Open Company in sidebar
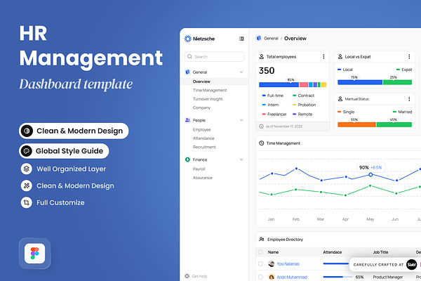The image size is (421, 281). tap(201, 107)
